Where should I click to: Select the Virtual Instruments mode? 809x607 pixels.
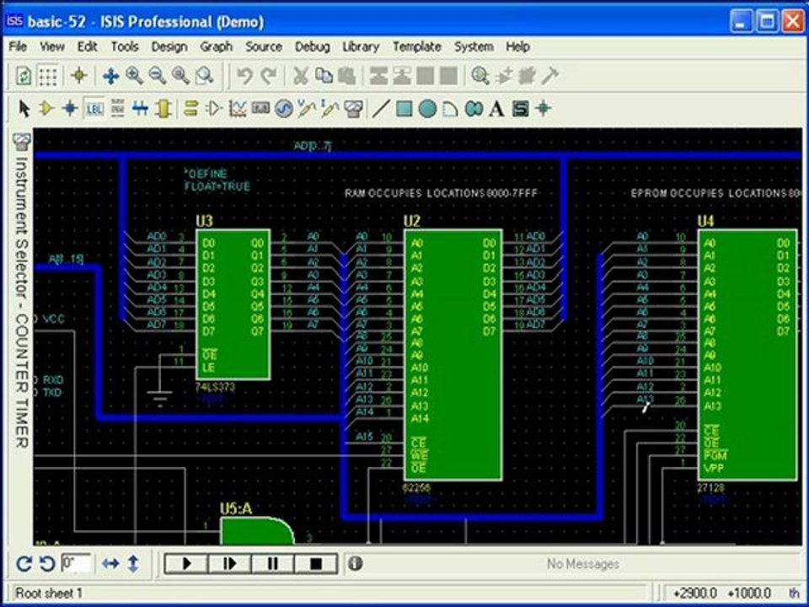tap(353, 109)
